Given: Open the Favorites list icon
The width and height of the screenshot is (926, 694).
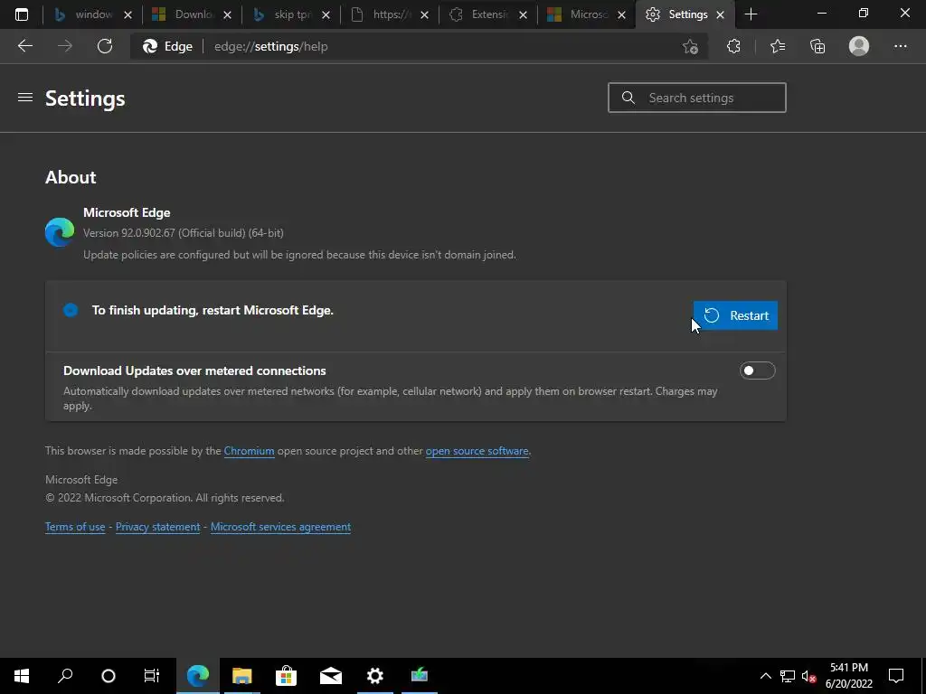Looking at the screenshot, I should (778, 46).
